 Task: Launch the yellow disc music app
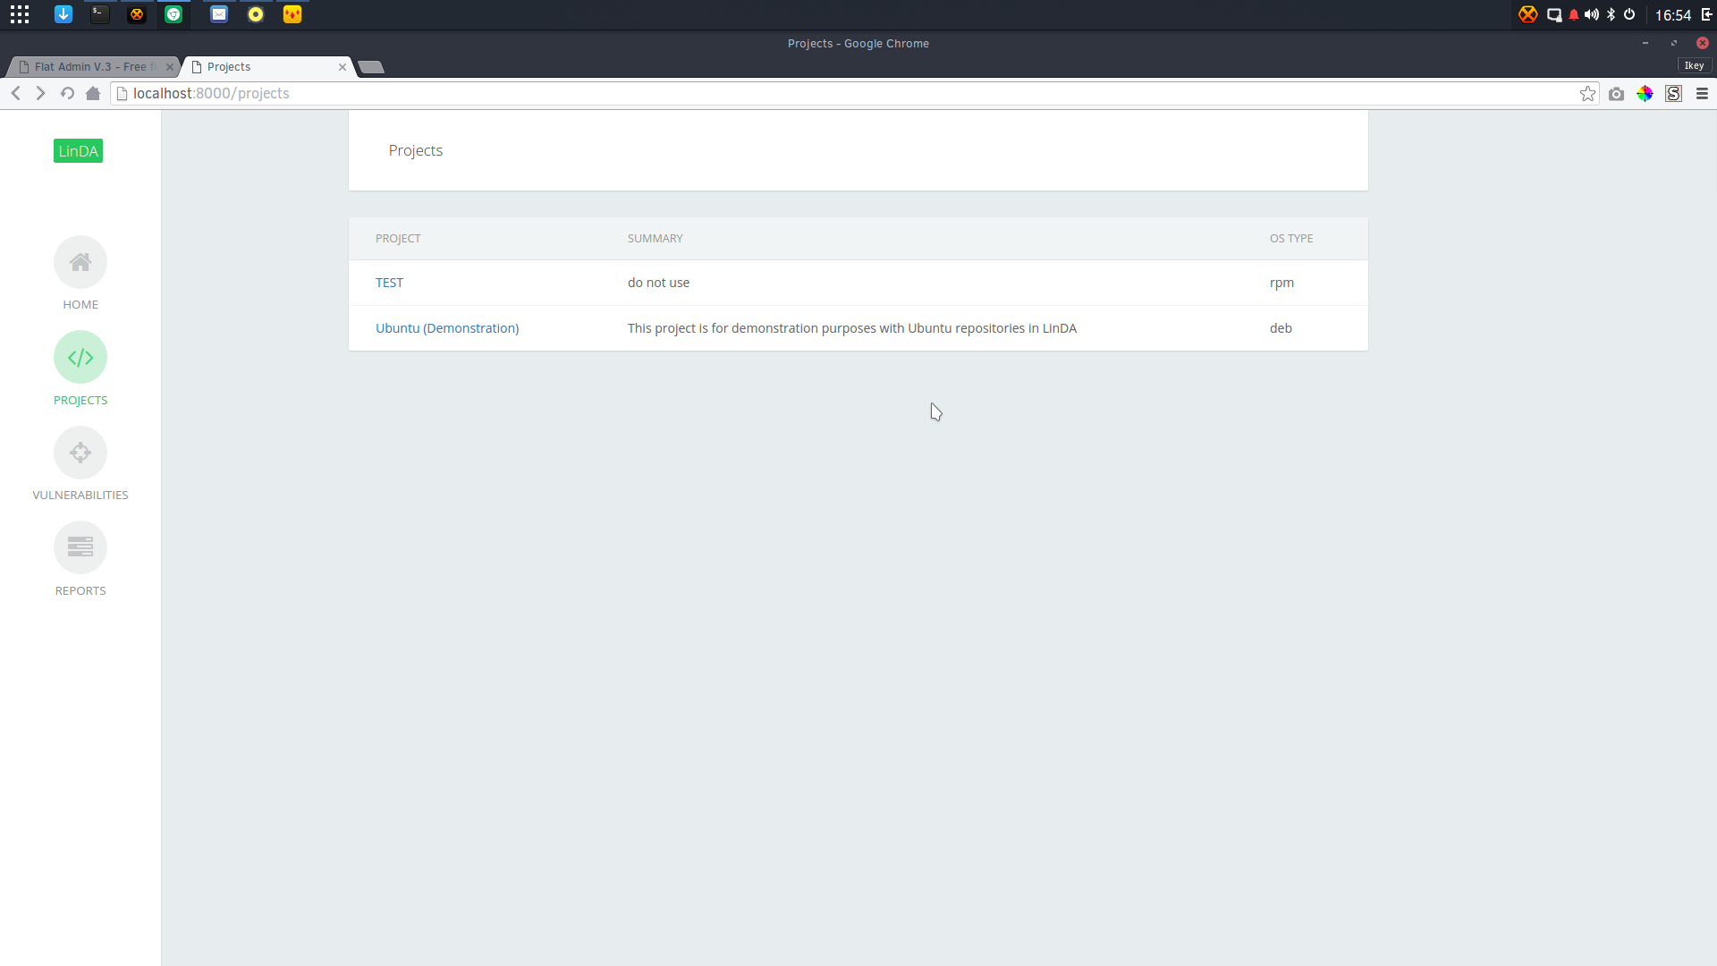(256, 14)
